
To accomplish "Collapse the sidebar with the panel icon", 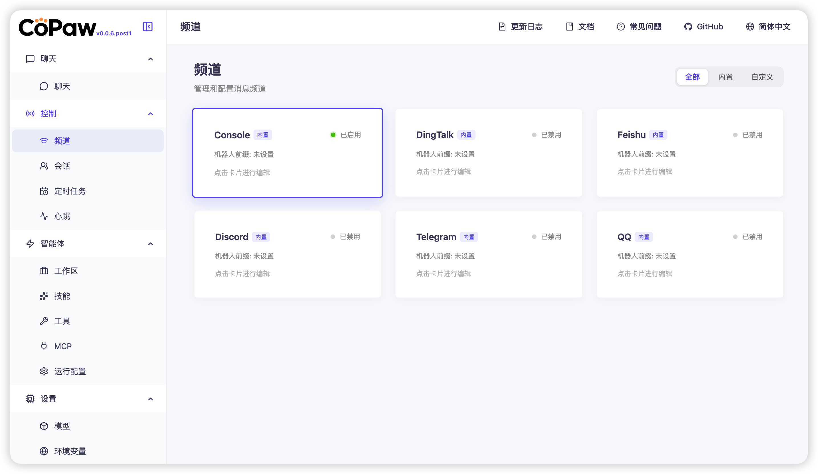I will pyautogui.click(x=148, y=27).
